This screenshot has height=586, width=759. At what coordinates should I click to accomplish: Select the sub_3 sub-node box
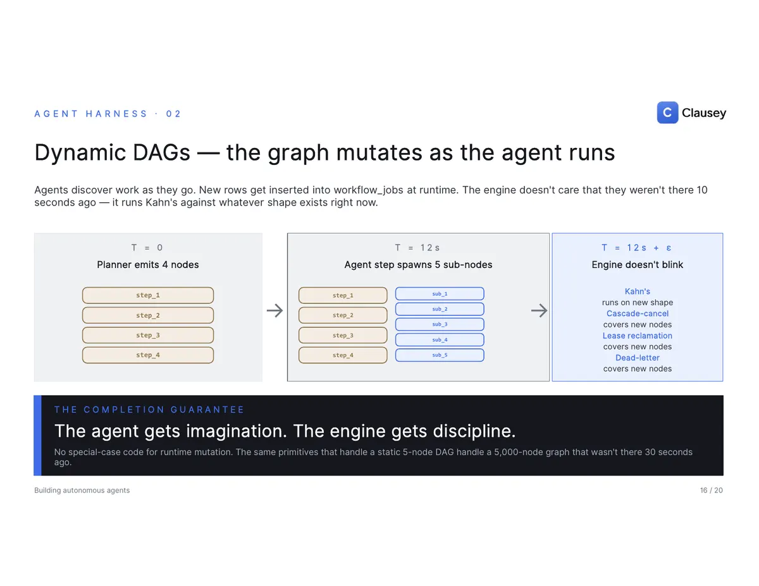click(x=440, y=324)
